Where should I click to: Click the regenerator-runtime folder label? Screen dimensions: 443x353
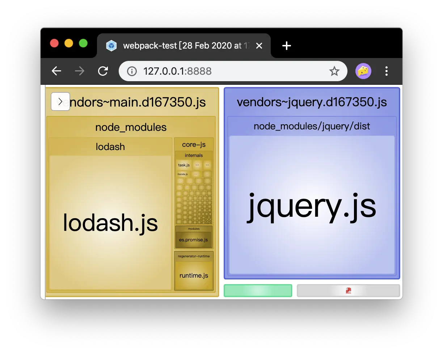(194, 256)
